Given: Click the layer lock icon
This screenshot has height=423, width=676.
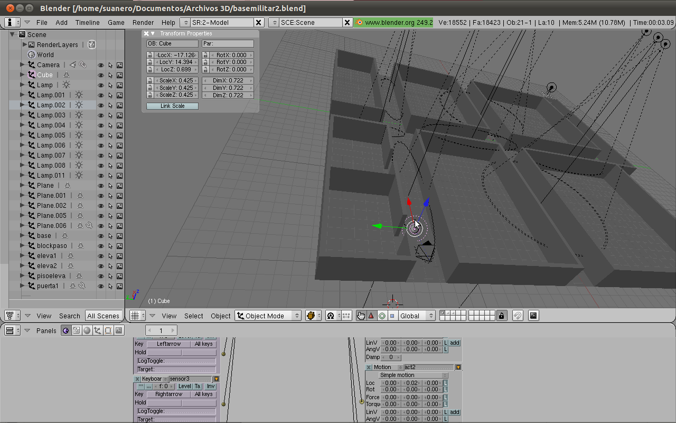Looking at the screenshot, I should 502,316.
